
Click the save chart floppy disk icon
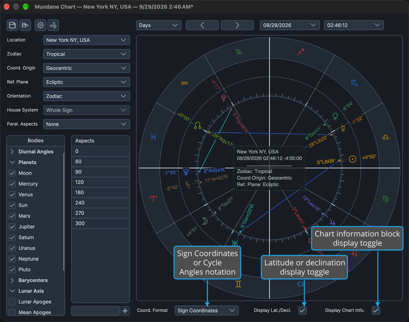click(x=12, y=25)
